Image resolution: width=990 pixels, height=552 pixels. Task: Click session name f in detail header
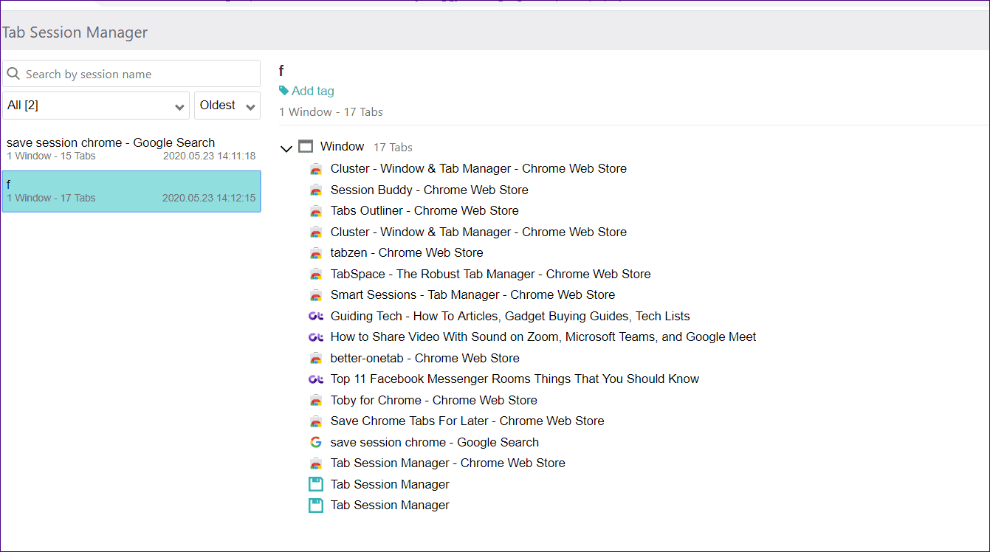point(281,71)
